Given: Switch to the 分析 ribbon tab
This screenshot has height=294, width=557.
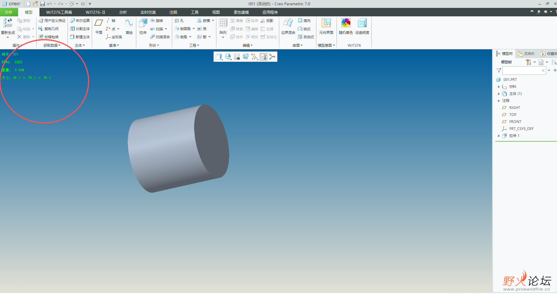Looking at the screenshot, I should pyautogui.click(x=123, y=12).
